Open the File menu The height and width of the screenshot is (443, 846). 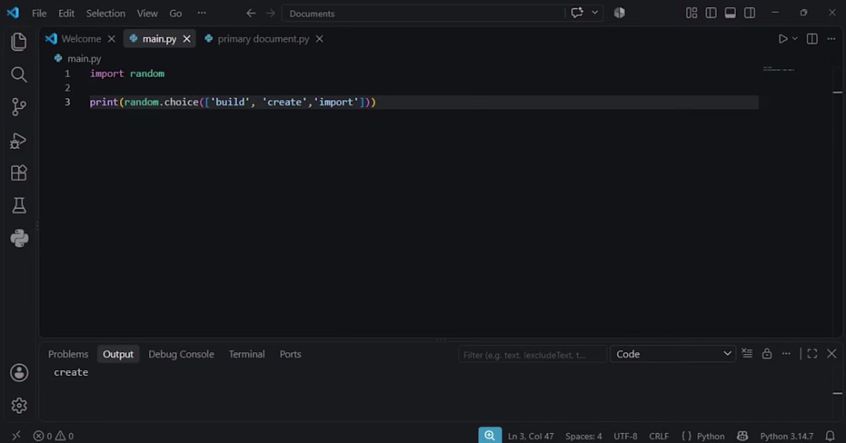coord(39,14)
